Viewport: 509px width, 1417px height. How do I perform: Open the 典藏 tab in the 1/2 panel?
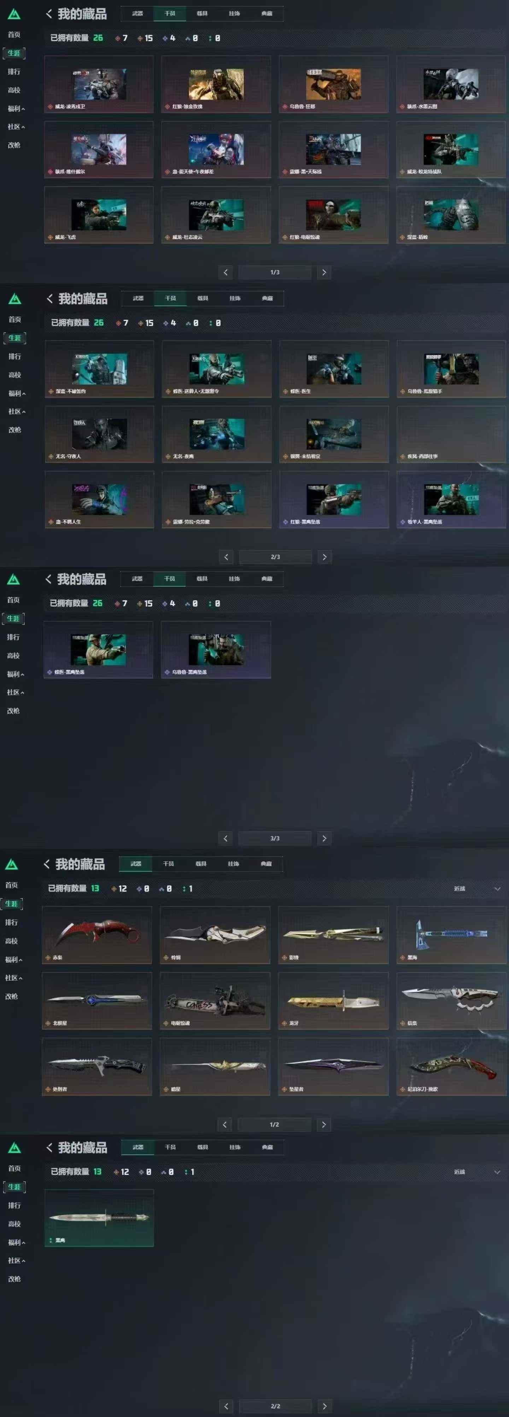[x=266, y=864]
